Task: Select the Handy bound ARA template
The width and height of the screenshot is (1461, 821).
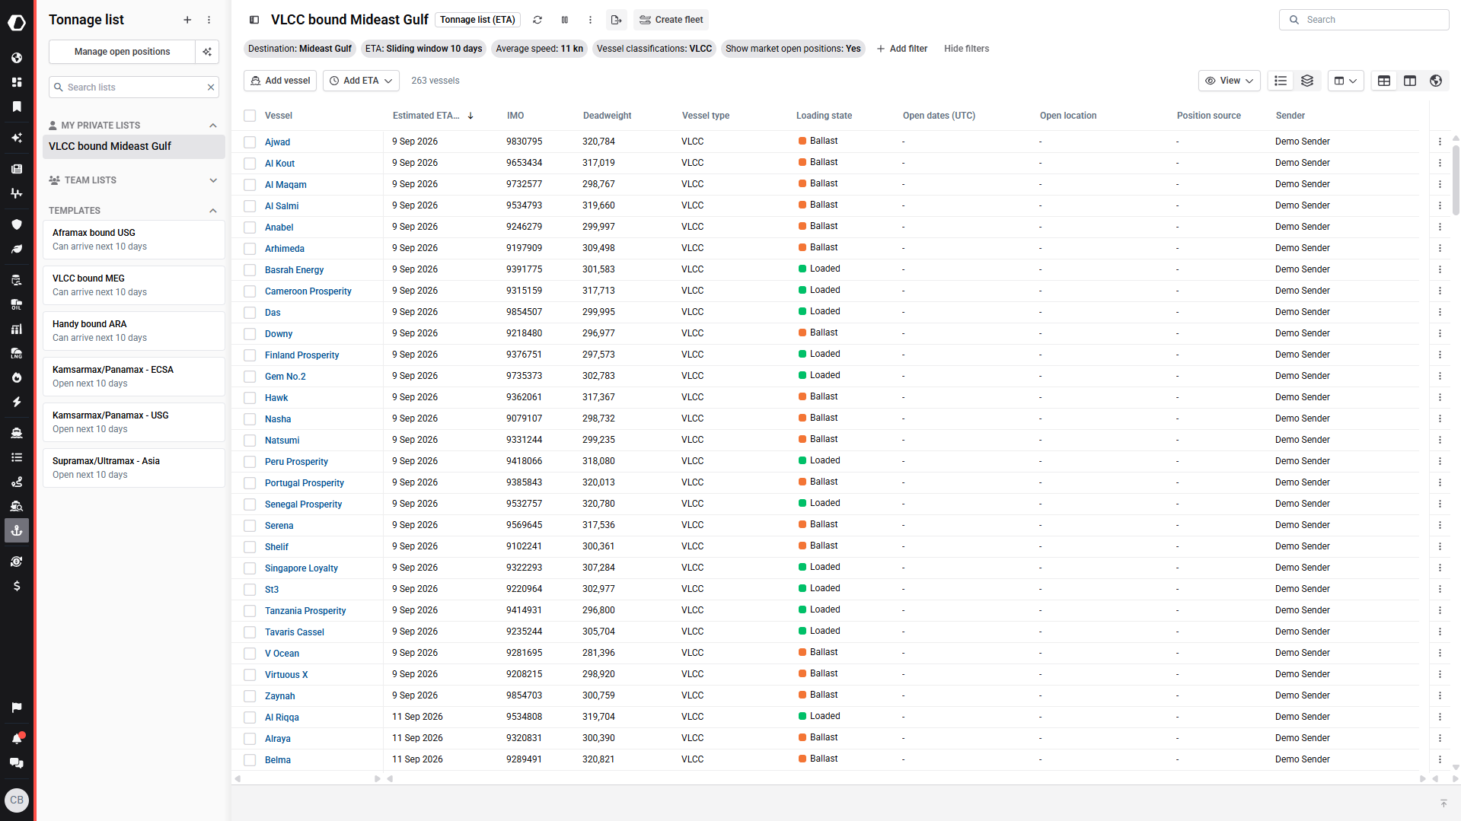Action: (x=134, y=331)
